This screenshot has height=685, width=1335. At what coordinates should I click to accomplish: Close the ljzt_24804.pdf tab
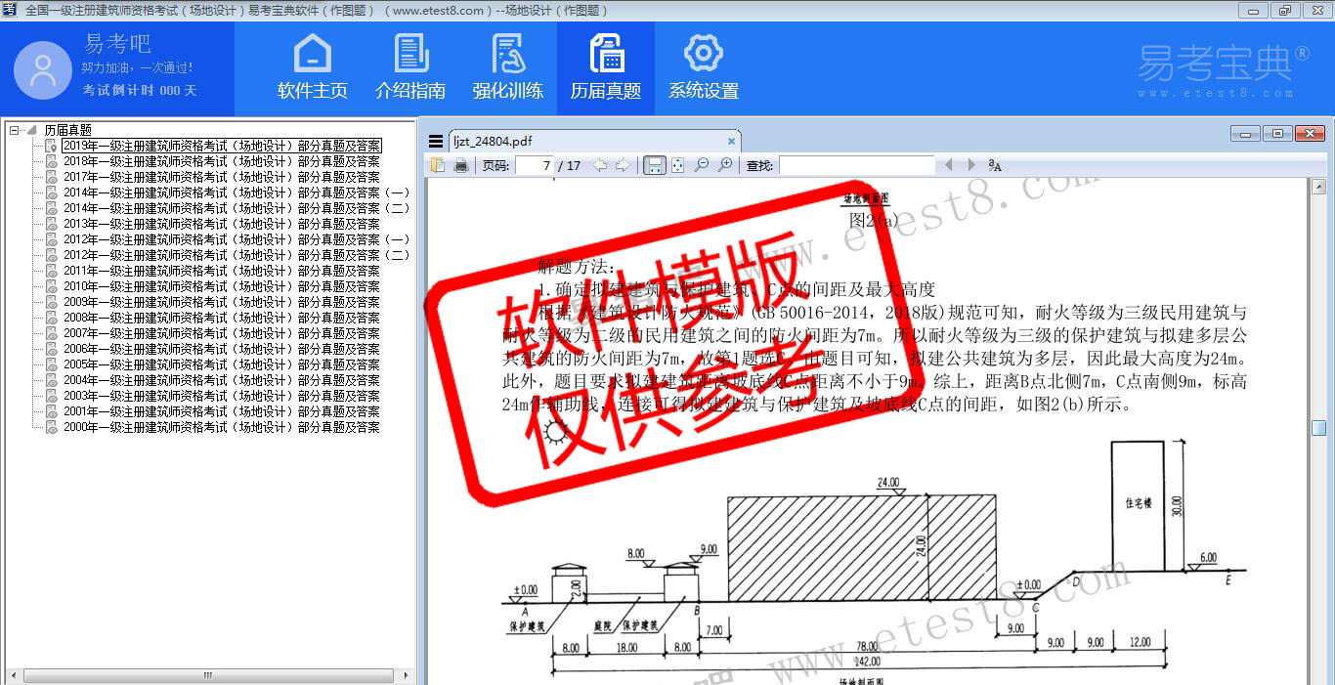[x=729, y=142]
